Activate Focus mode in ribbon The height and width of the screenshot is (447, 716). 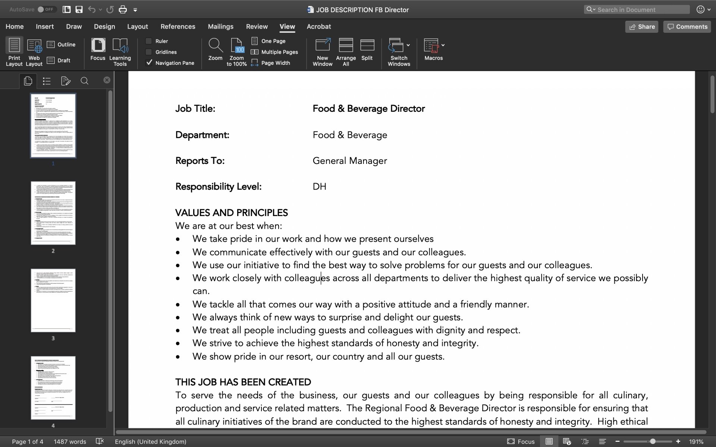click(98, 50)
